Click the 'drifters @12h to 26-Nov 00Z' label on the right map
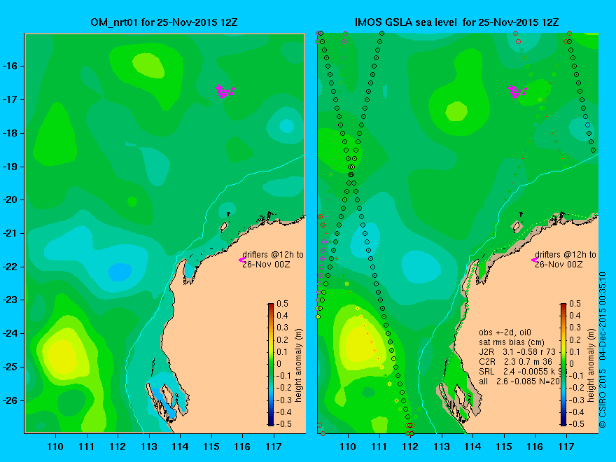Image resolution: width=616 pixels, height=462 pixels. coord(566,259)
